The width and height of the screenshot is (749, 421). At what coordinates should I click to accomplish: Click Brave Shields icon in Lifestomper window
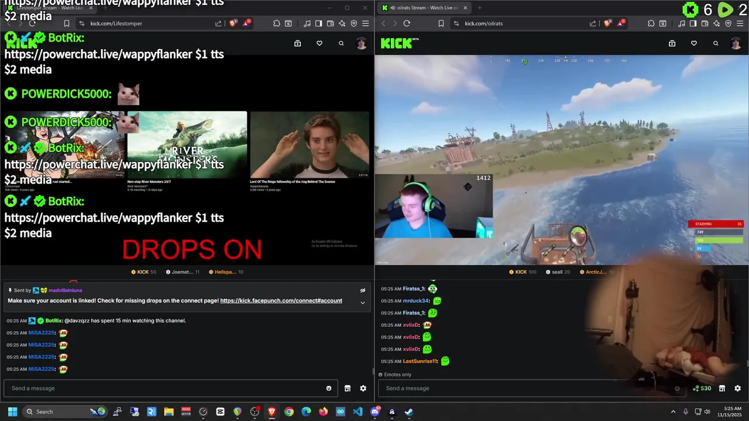tap(233, 23)
